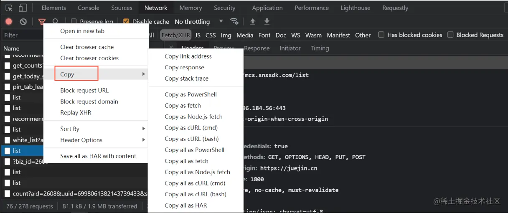Image resolution: width=508 pixels, height=213 pixels.
Task: Click the import HAR upload arrow
Action: [253, 22]
